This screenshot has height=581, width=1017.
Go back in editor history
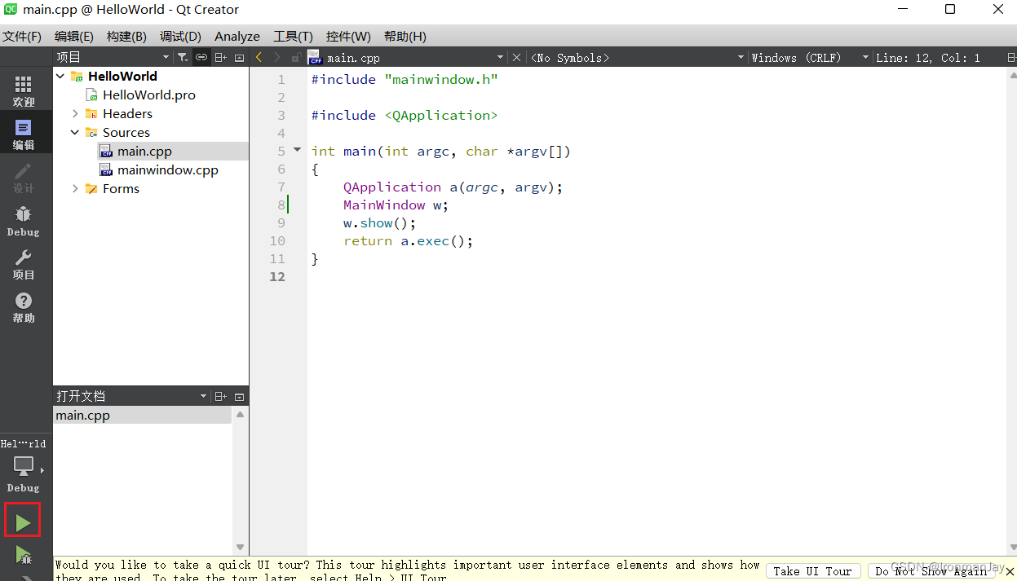pos(259,57)
